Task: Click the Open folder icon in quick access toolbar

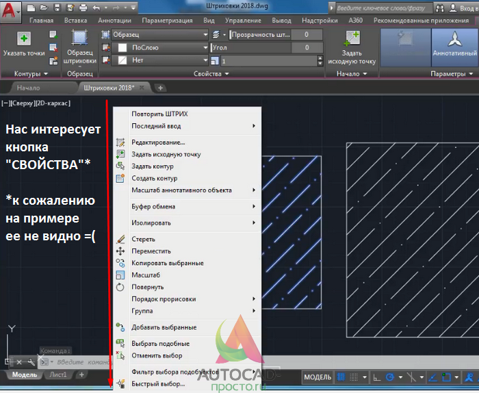Action: click(x=44, y=8)
